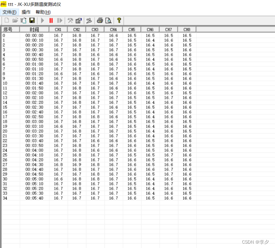Save data with the floppy disk icon
Image resolution: width=275 pixels, height=248 pixels.
32,21
